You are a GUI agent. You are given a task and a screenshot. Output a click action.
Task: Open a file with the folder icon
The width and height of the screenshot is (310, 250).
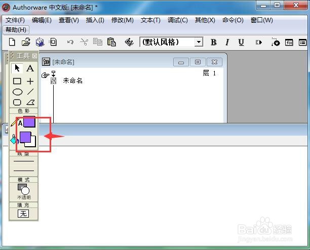26,42
